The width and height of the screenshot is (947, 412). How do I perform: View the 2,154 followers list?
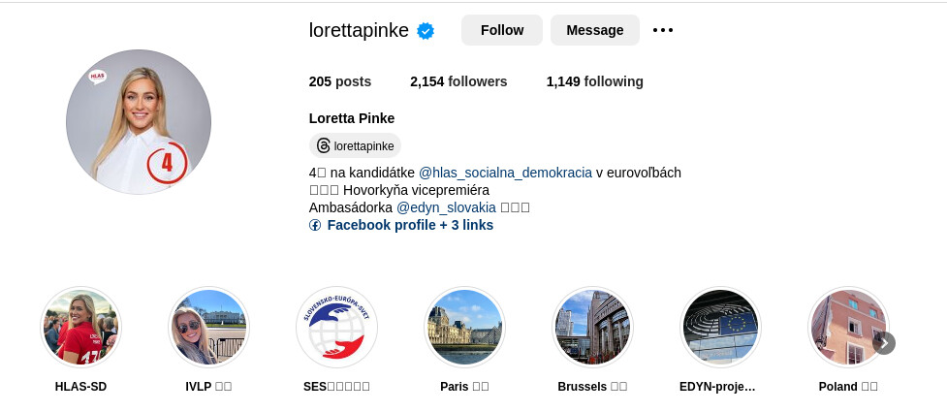coord(458,81)
